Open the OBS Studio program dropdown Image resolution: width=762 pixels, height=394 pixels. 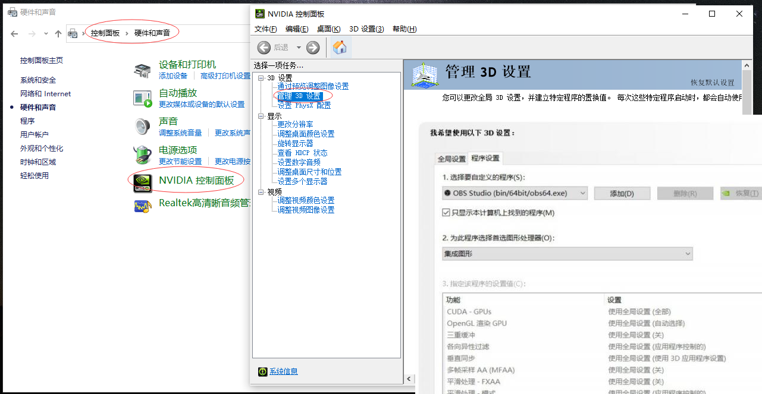(515, 193)
